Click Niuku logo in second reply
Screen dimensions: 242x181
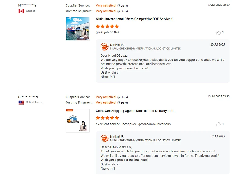pos(105,138)
